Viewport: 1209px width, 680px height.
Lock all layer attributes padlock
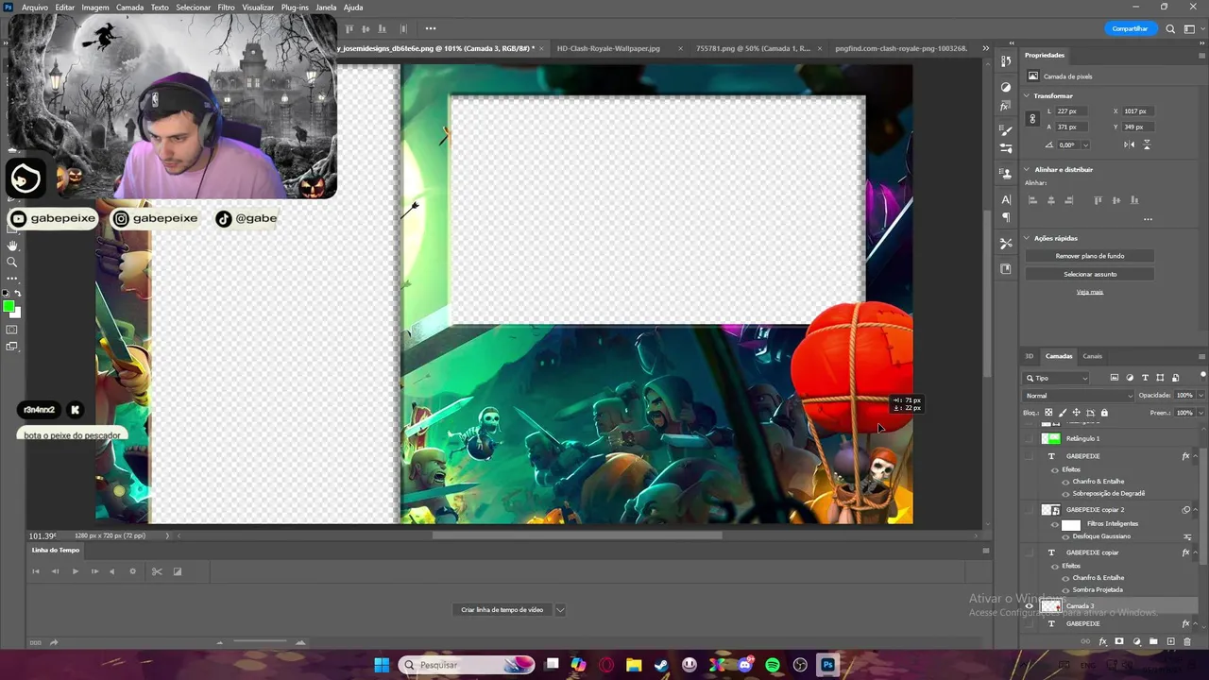(1104, 413)
